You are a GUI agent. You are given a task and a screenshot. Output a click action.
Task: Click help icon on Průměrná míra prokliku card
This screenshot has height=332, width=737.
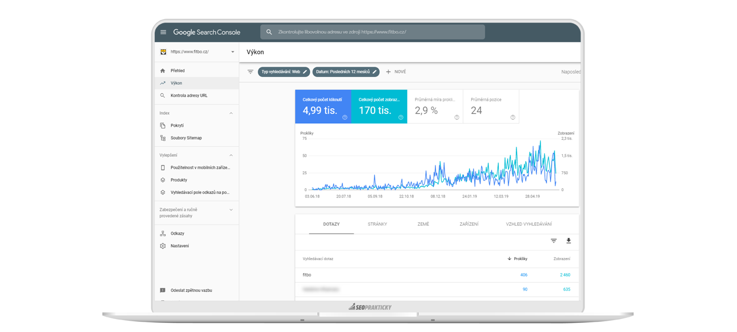pos(457,118)
